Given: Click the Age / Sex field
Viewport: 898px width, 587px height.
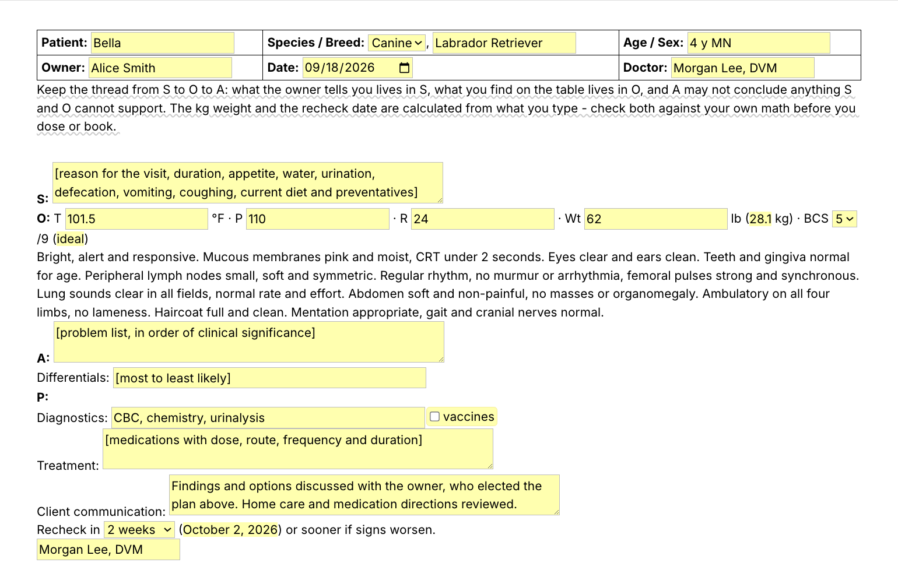Looking at the screenshot, I should (759, 43).
